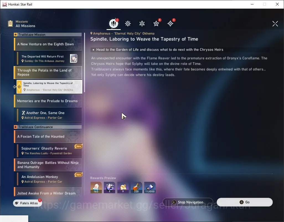The image size is (284, 222).
Task: Select 'A New Venture on the Eighth Dawn'
Action: (x=48, y=44)
